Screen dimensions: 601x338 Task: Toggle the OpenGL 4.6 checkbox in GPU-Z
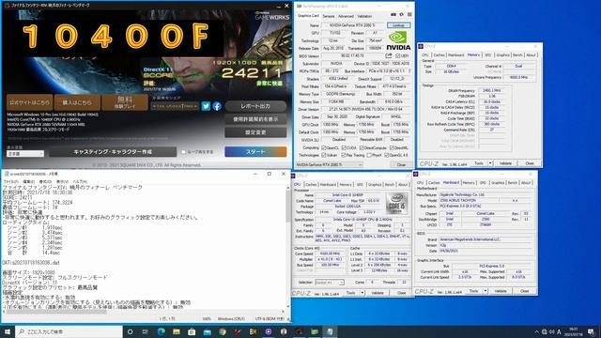(x=386, y=155)
